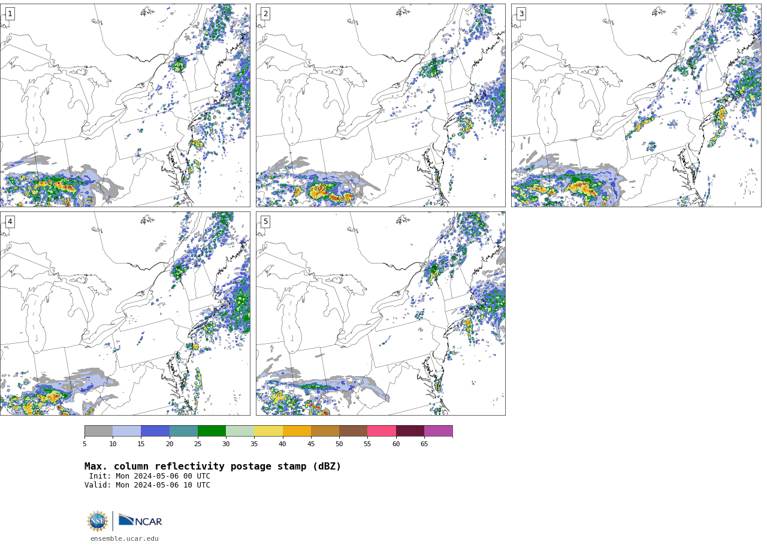Click the Valid time text line
The image size is (767, 545).
[147, 485]
